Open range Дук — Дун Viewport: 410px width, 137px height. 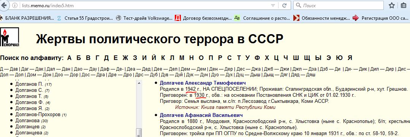(196, 75)
